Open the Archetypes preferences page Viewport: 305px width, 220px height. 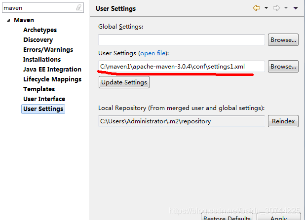[x=40, y=30]
